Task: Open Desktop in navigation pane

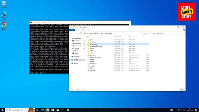Action: 76,41
